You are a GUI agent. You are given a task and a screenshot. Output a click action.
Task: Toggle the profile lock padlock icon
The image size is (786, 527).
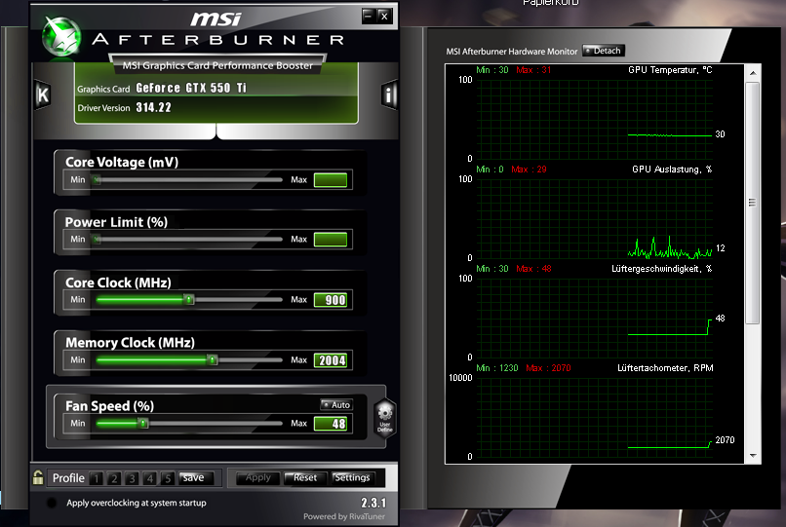(x=38, y=477)
